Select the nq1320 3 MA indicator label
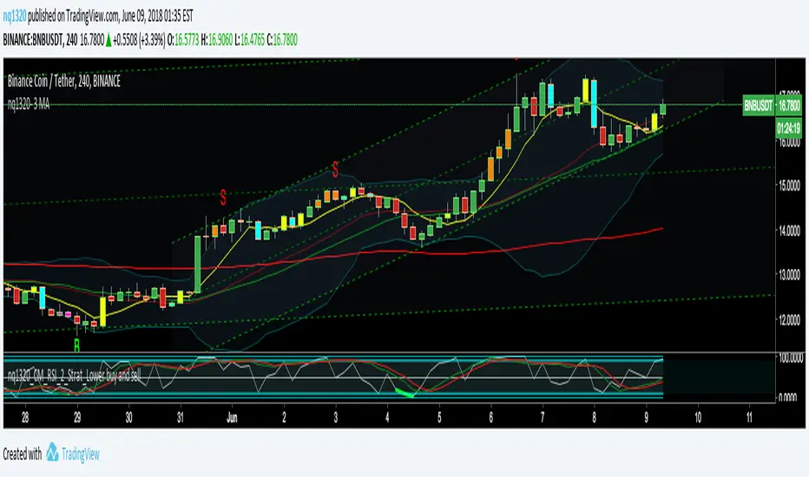809x477 pixels. point(29,105)
